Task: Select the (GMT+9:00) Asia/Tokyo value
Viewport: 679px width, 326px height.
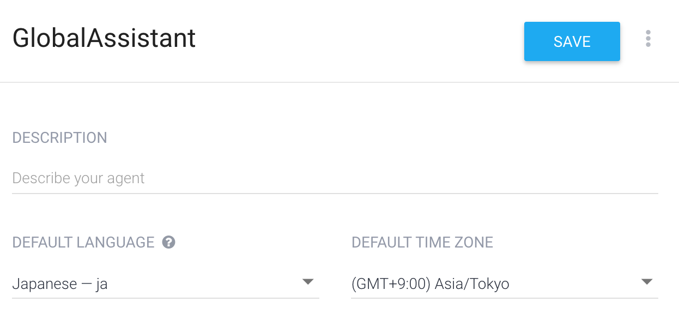Action: coord(431,284)
